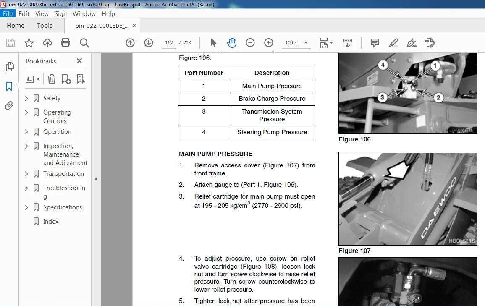Viewport: 485px width, 306px height.
Task: Expand the Troubleshooting bookmark
Action: coord(26,188)
